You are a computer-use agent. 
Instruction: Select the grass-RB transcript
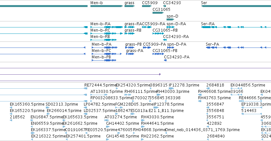(130, 33)
